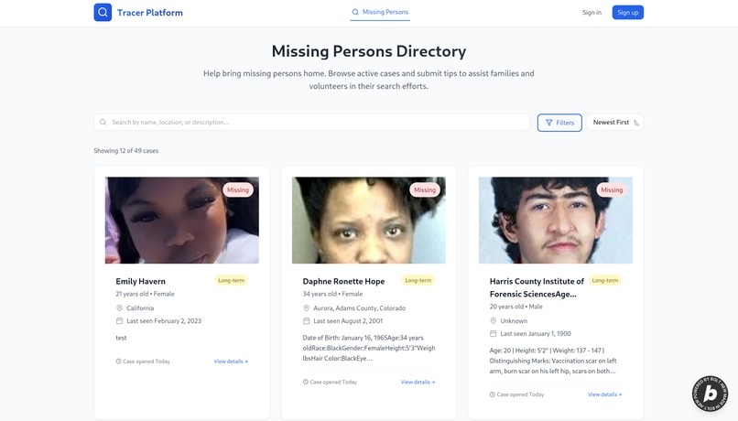Click the Harris County Institute of Forensic Sciences heading
Viewport: 738px width, 421px height.
(x=537, y=287)
